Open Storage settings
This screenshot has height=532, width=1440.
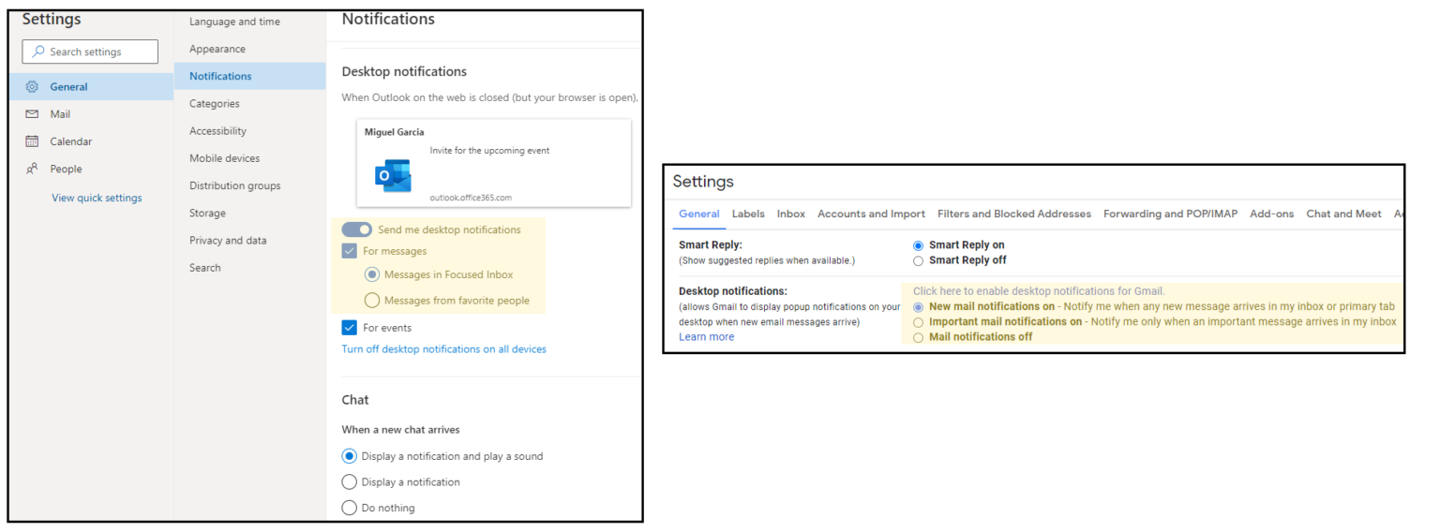(207, 213)
